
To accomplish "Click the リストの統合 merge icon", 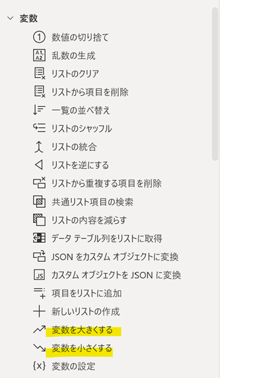I will [39, 146].
